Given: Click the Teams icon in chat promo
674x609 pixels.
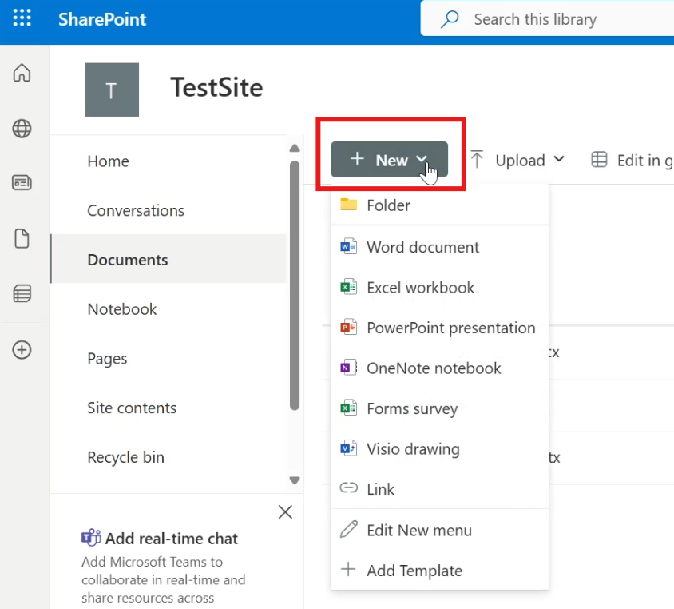Looking at the screenshot, I should pyautogui.click(x=91, y=537).
